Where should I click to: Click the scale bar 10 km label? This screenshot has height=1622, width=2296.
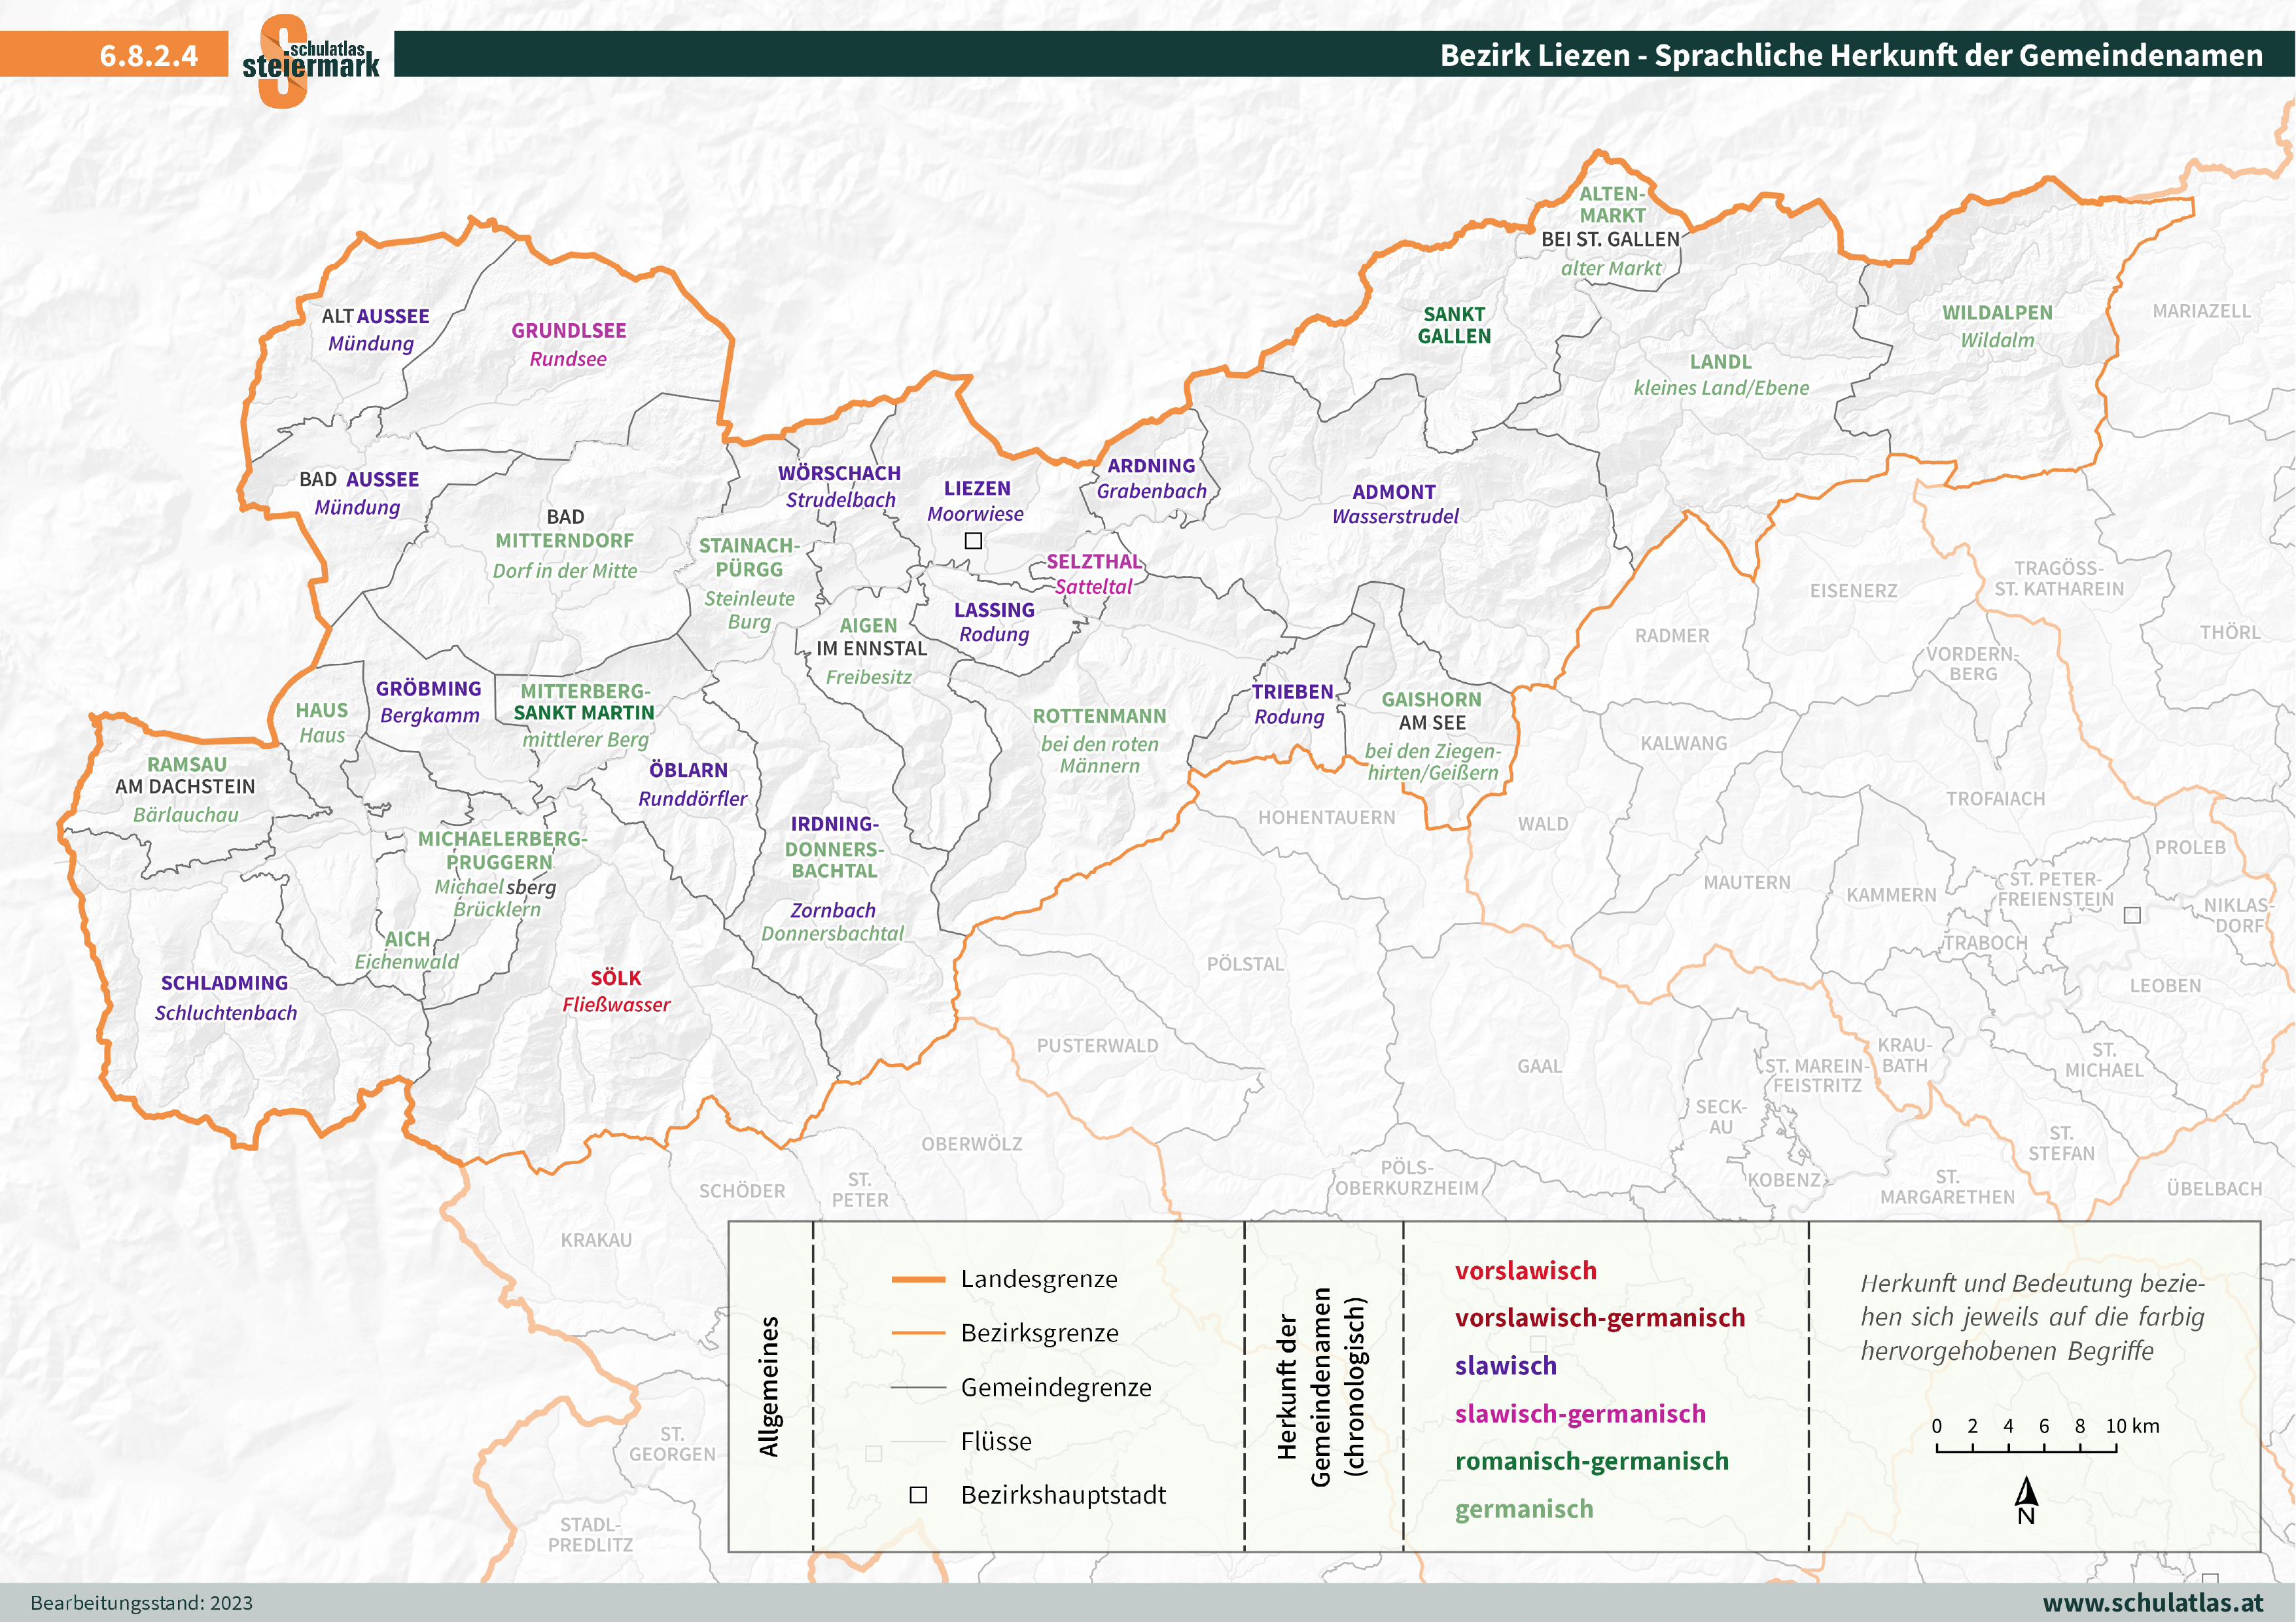coord(2132,1426)
